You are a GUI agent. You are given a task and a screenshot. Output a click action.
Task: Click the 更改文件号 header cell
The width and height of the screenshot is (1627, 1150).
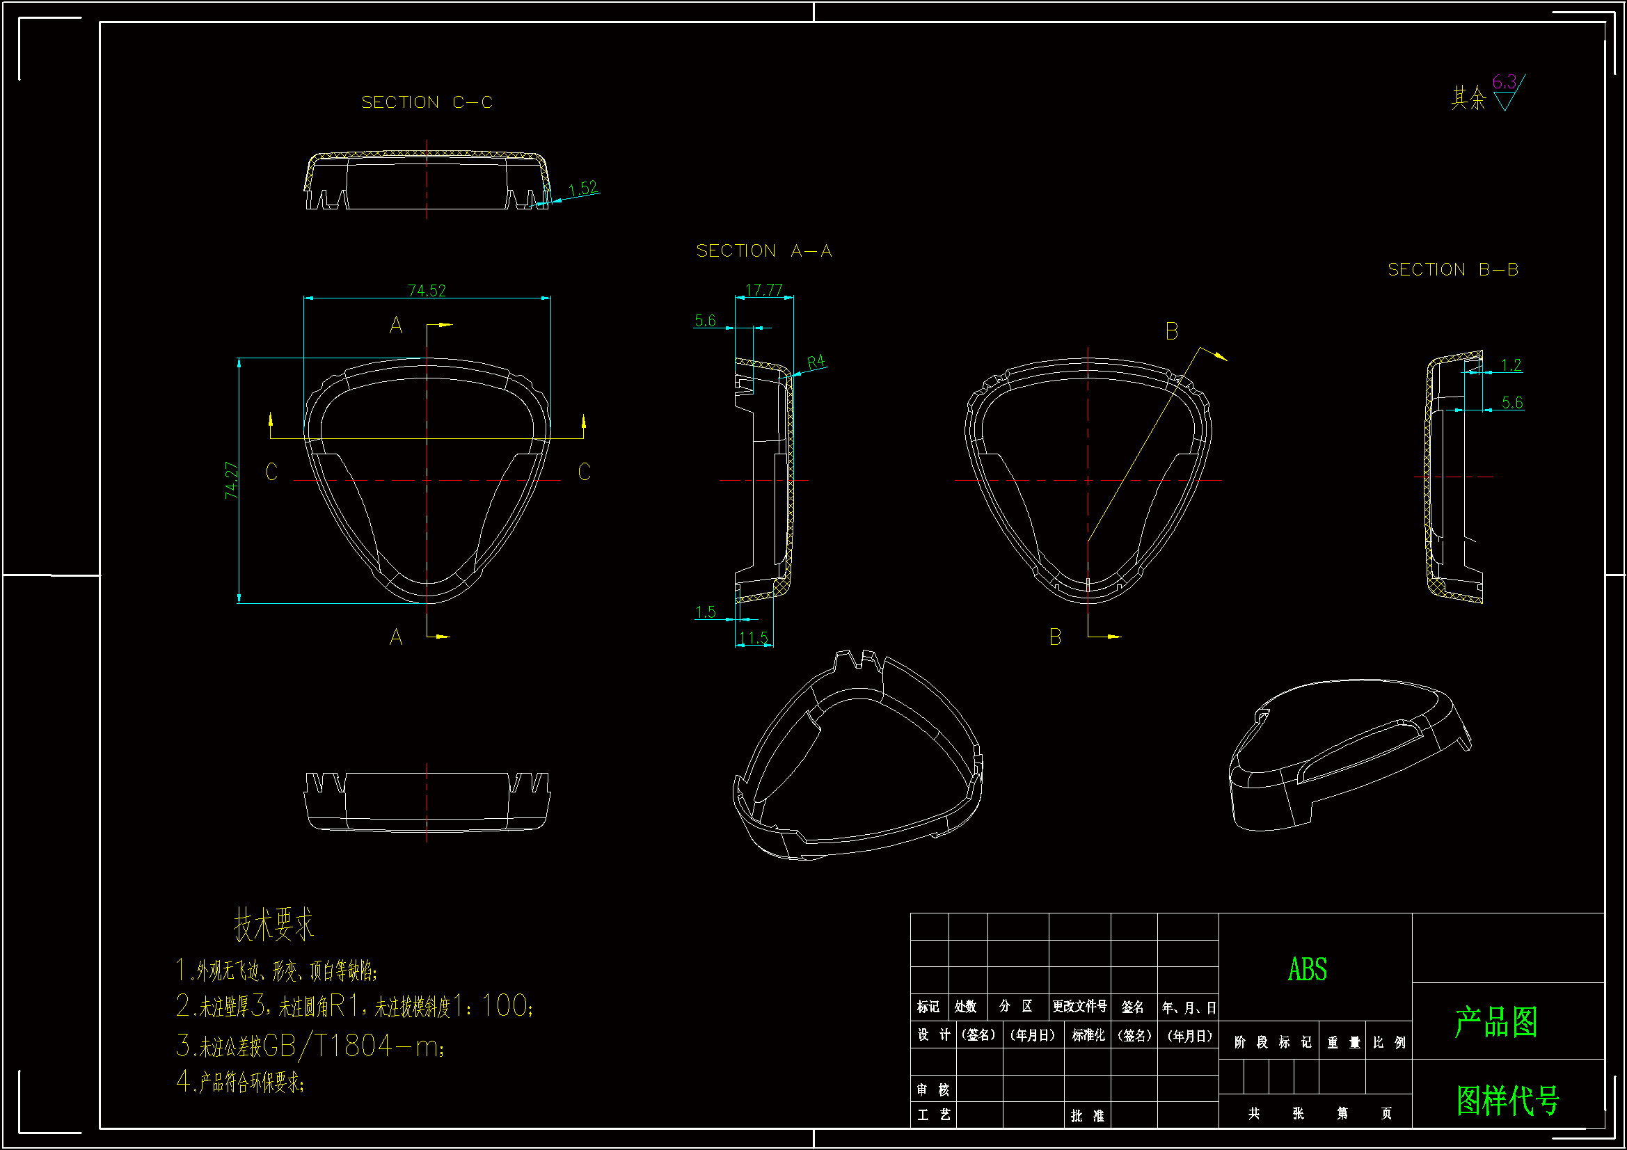click(x=1079, y=1007)
